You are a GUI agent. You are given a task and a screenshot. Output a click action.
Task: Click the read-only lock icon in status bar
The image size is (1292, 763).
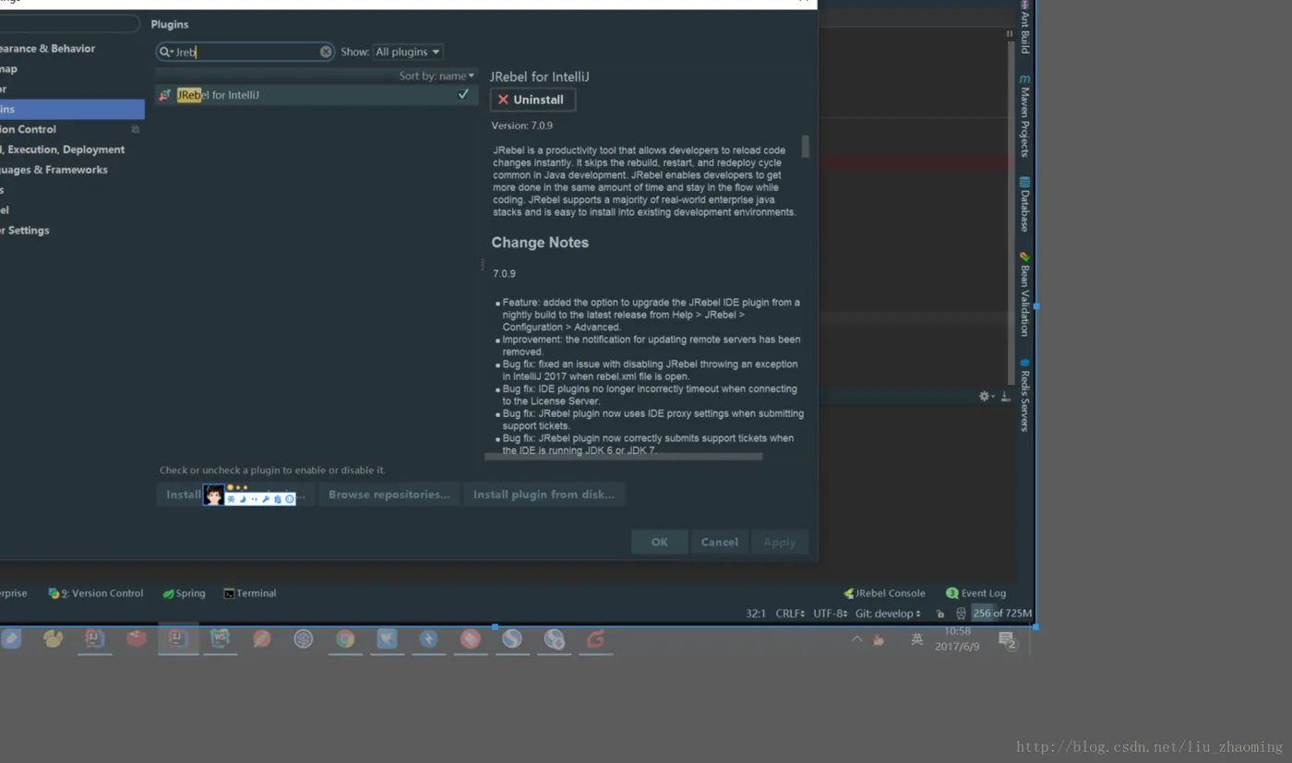pos(939,614)
